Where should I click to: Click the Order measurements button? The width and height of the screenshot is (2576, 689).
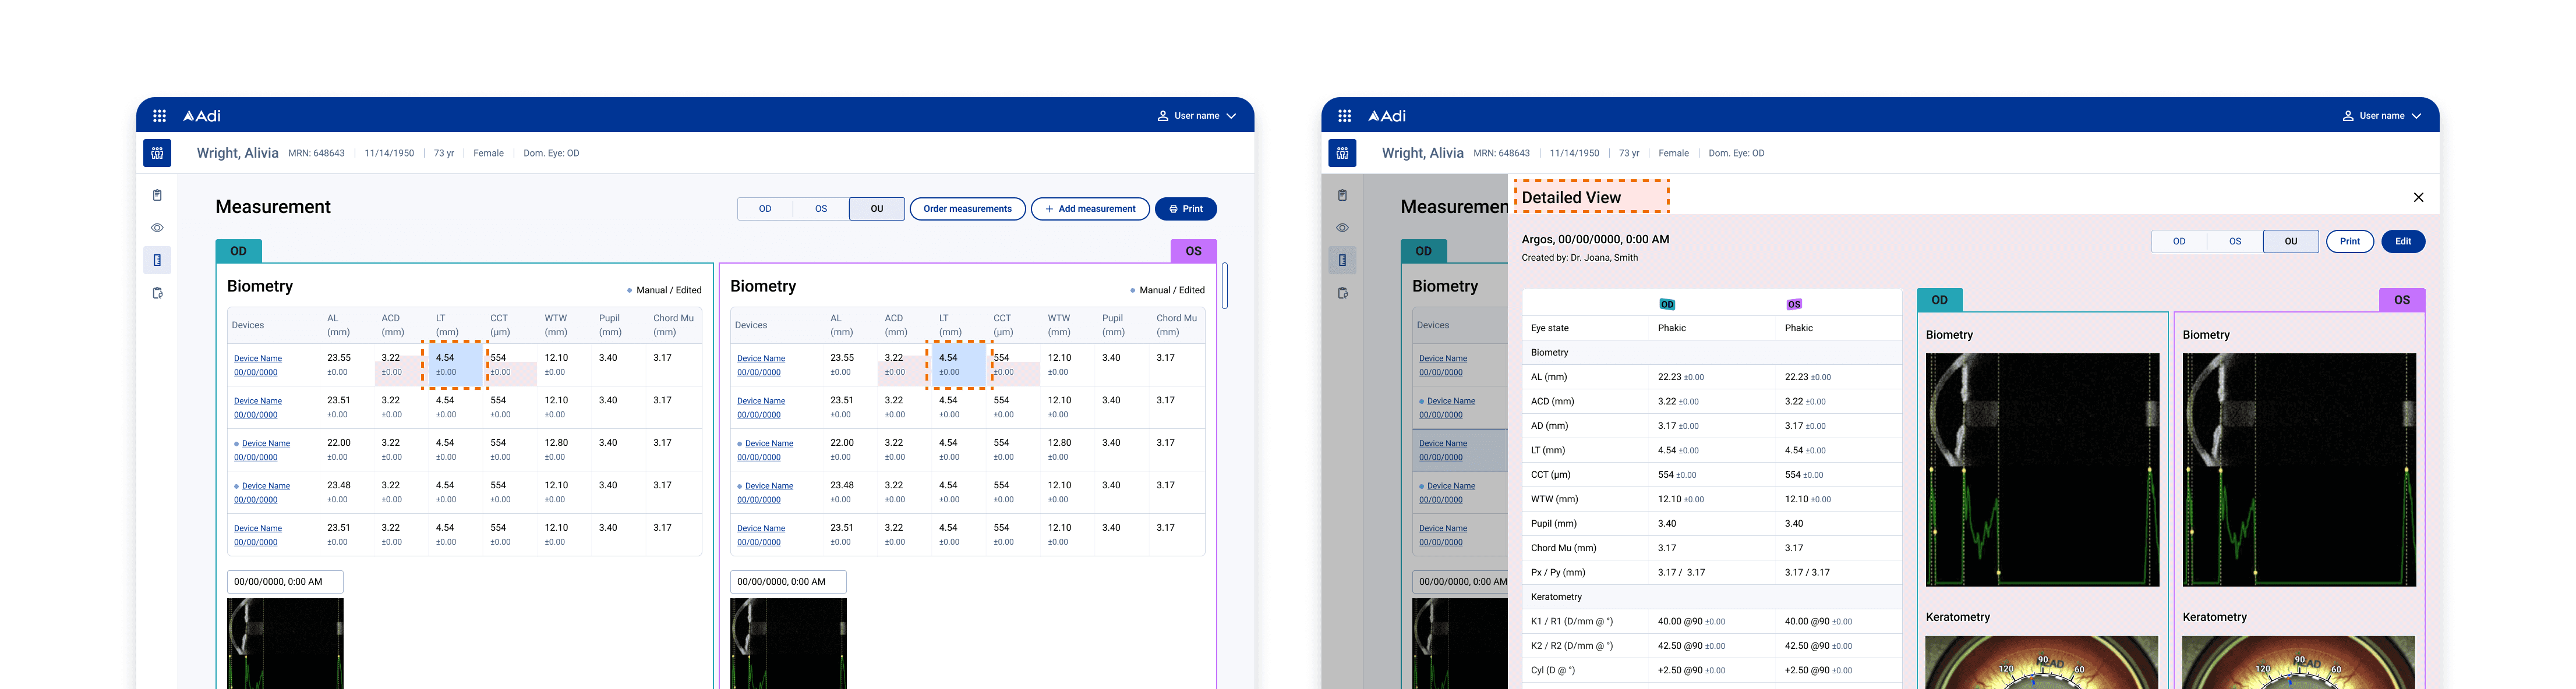click(x=967, y=209)
